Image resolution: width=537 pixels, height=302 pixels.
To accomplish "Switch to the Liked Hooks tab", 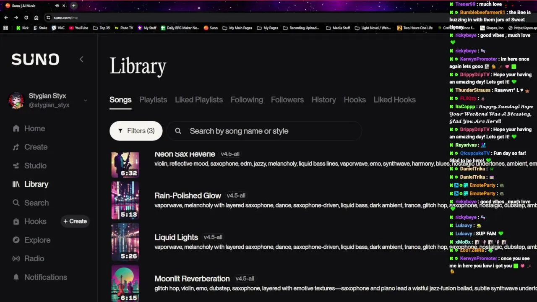I will point(395,100).
